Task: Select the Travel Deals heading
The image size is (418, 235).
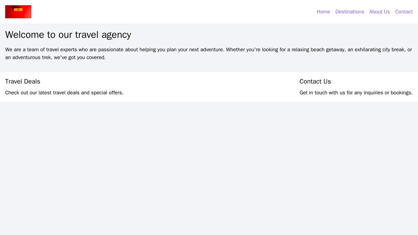Action: tap(23, 82)
